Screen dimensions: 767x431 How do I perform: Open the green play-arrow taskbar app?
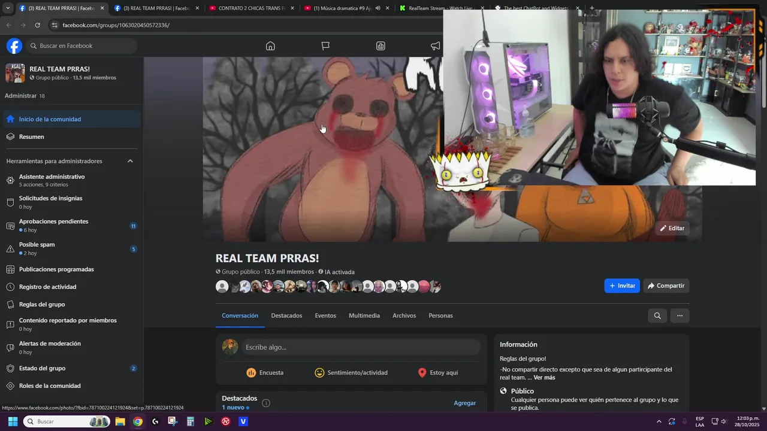tap(208, 421)
